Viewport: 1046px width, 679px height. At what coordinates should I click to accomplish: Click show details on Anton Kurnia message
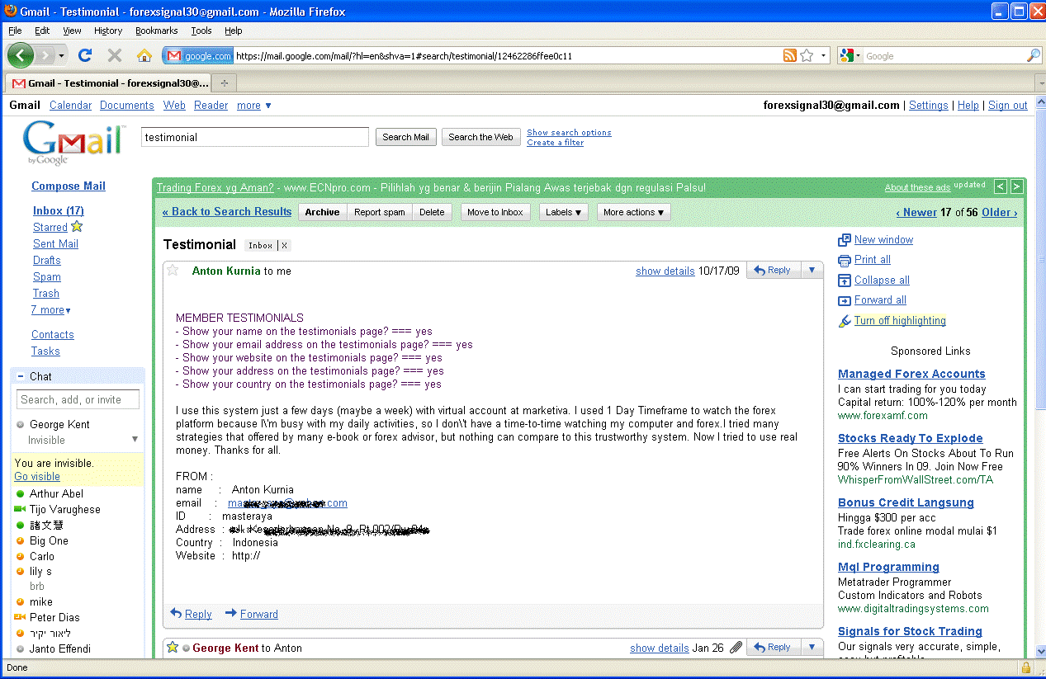(x=665, y=271)
